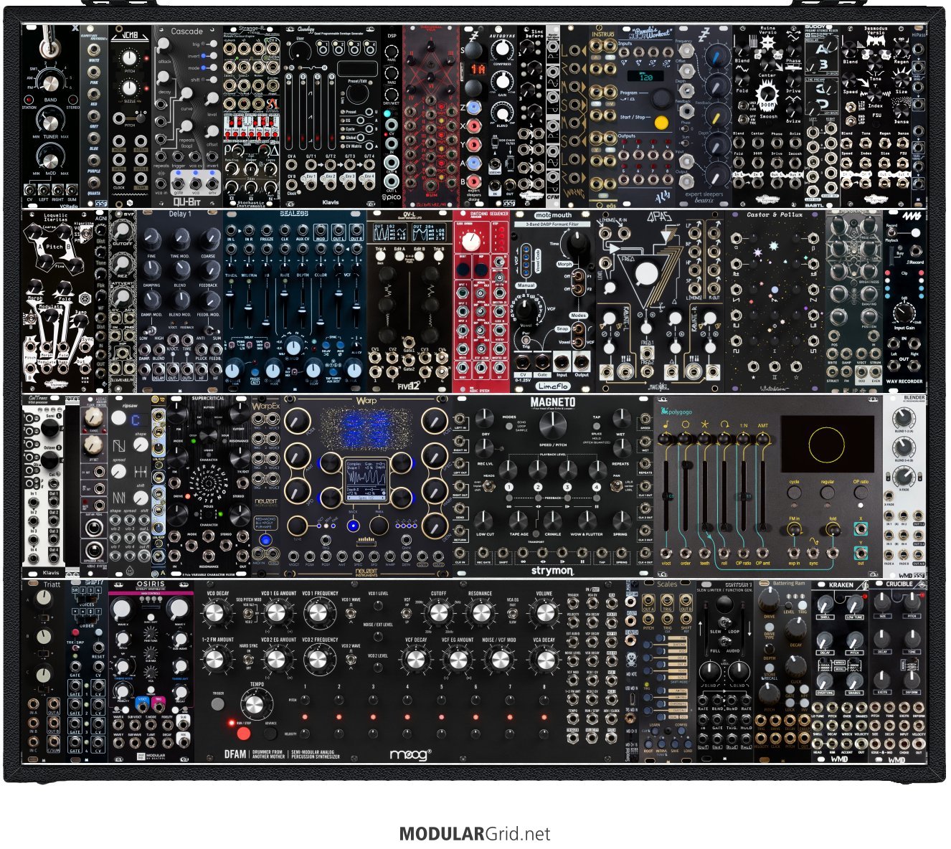Select the DFAM Cutoff knob
Viewport: 951px width, 849px height.
[x=437, y=614]
